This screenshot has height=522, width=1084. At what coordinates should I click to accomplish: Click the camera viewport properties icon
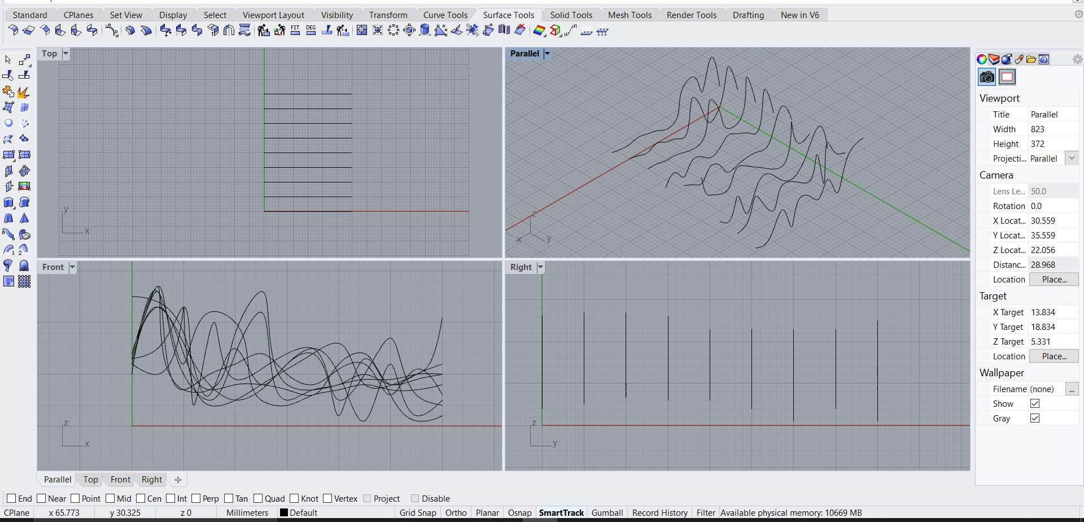[987, 77]
